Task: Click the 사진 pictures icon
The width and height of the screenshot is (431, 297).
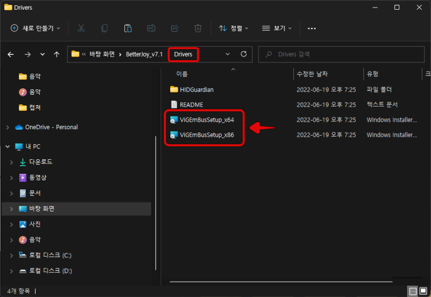Action: pyautogui.click(x=23, y=224)
